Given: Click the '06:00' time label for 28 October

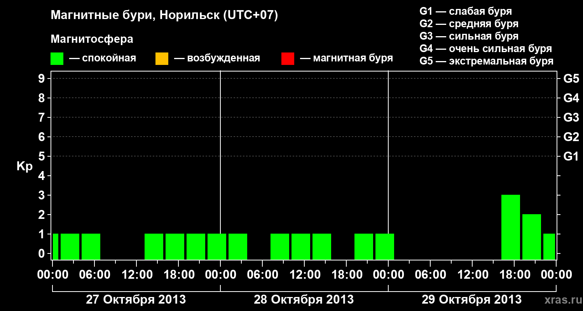Looking at the screenshot, I should 262,275.
